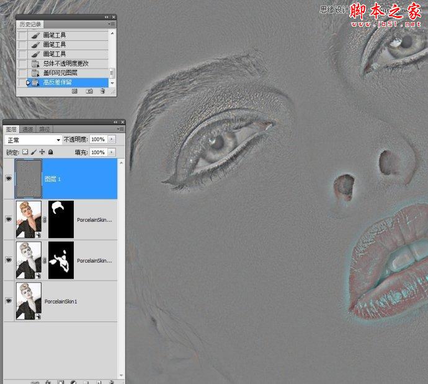Create a new snapshot with the camera icon
This screenshot has width=428, height=384.
[x=89, y=91]
